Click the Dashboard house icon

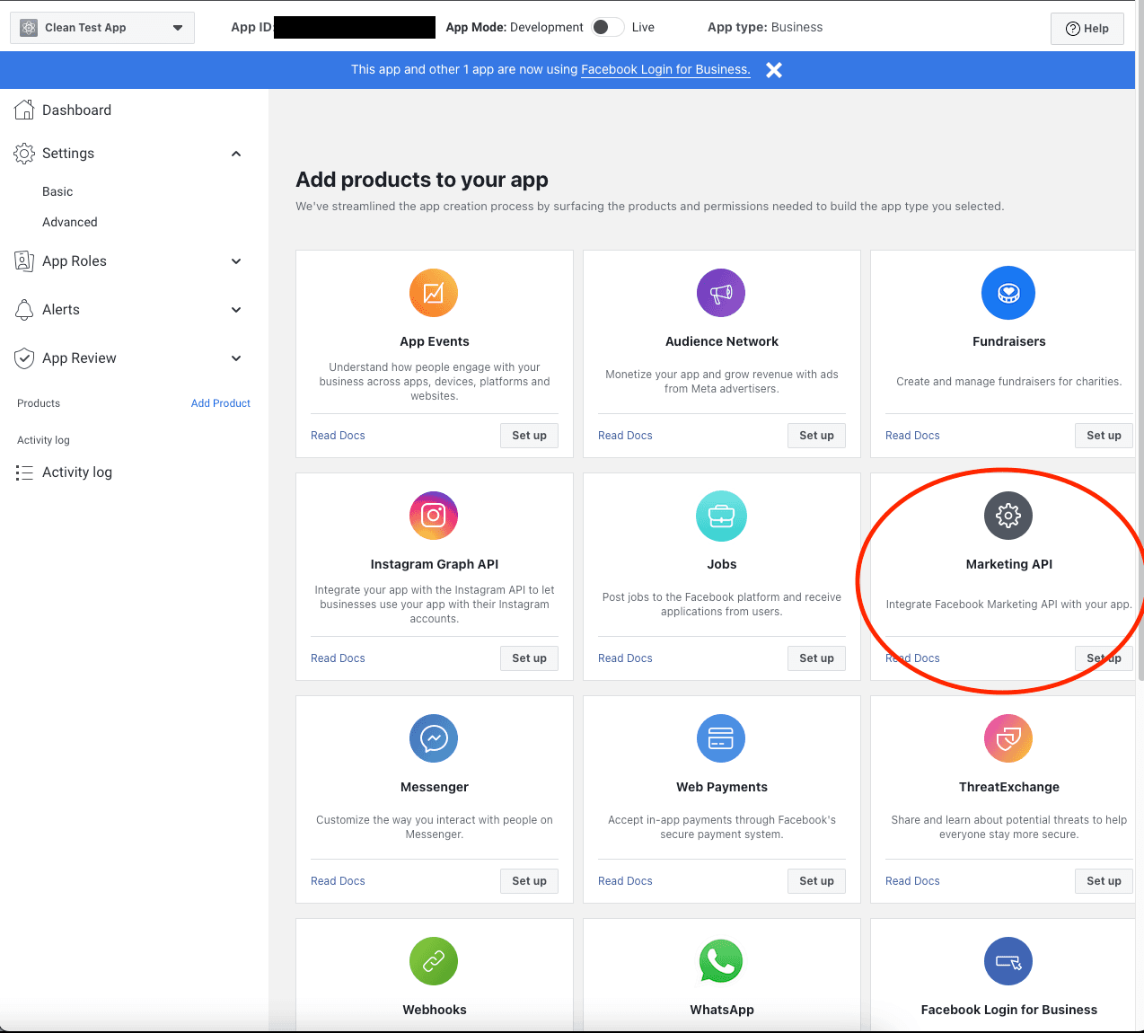point(24,110)
